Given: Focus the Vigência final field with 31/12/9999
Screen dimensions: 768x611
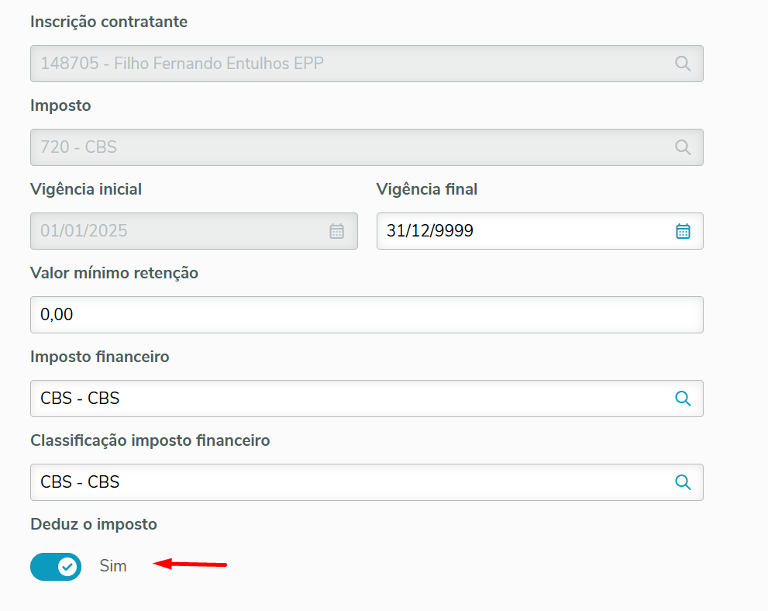Looking at the screenshot, I should (x=519, y=231).
